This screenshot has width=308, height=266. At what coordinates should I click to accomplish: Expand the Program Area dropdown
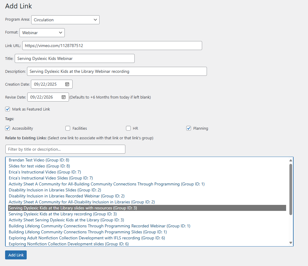(65, 20)
